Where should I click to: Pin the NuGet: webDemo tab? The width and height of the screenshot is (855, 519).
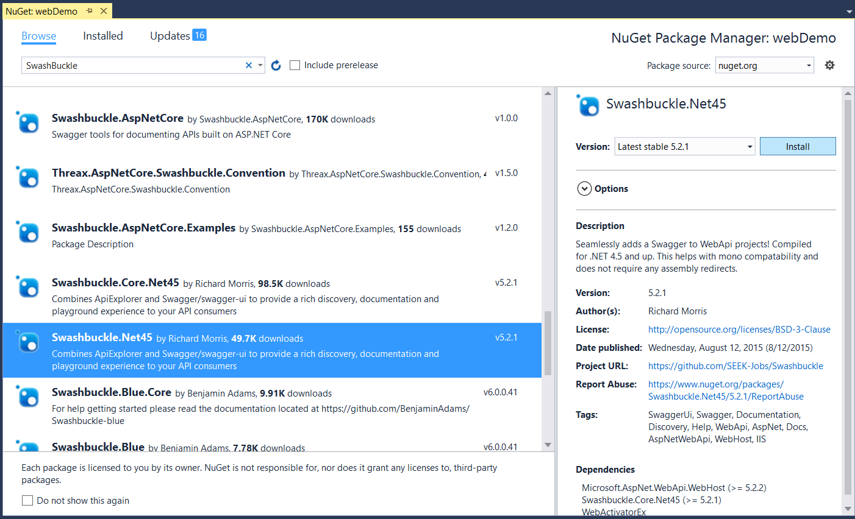point(90,11)
